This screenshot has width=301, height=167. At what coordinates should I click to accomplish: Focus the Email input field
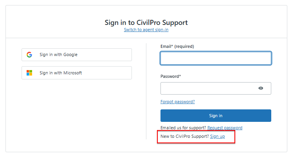coord(216,58)
